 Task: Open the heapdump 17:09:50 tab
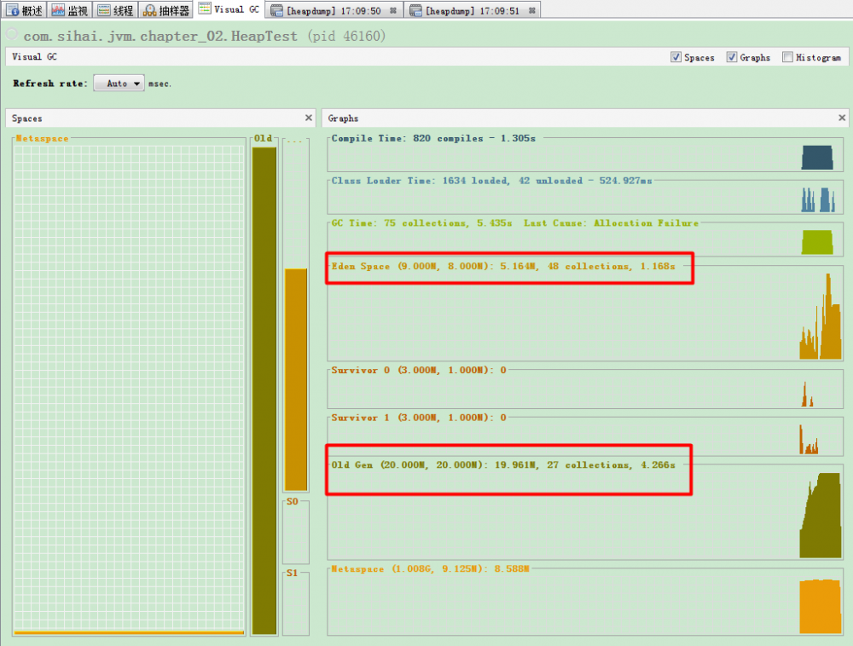tap(334, 10)
